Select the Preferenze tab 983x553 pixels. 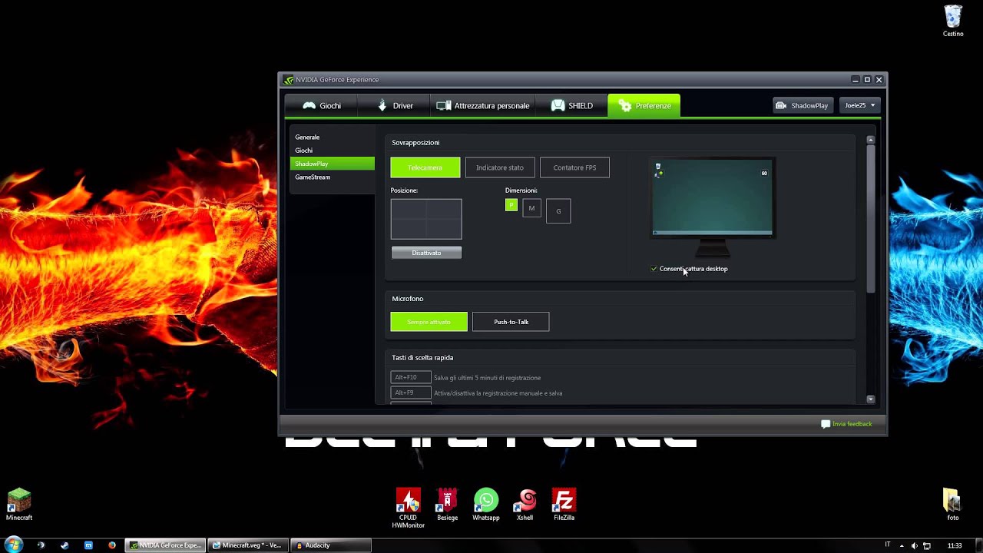click(644, 106)
